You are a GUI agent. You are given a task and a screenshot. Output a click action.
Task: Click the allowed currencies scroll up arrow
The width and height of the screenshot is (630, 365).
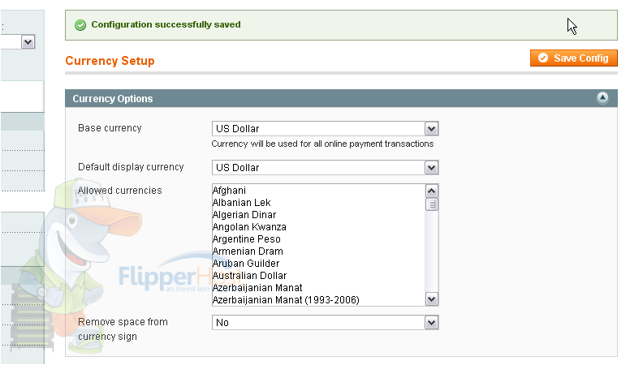tap(432, 191)
